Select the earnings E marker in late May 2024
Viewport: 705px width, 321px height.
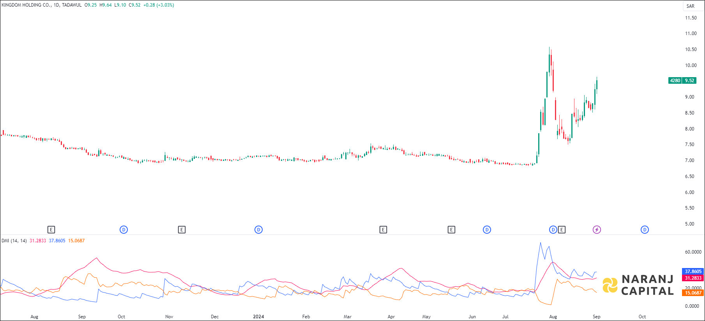tap(451, 230)
